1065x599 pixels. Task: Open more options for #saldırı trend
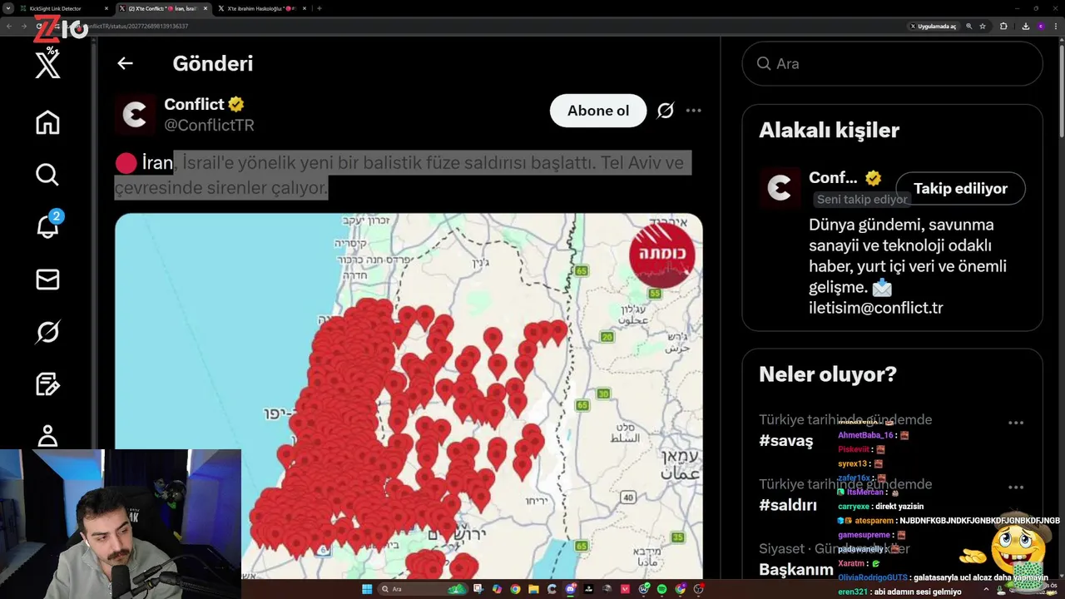tap(1016, 488)
